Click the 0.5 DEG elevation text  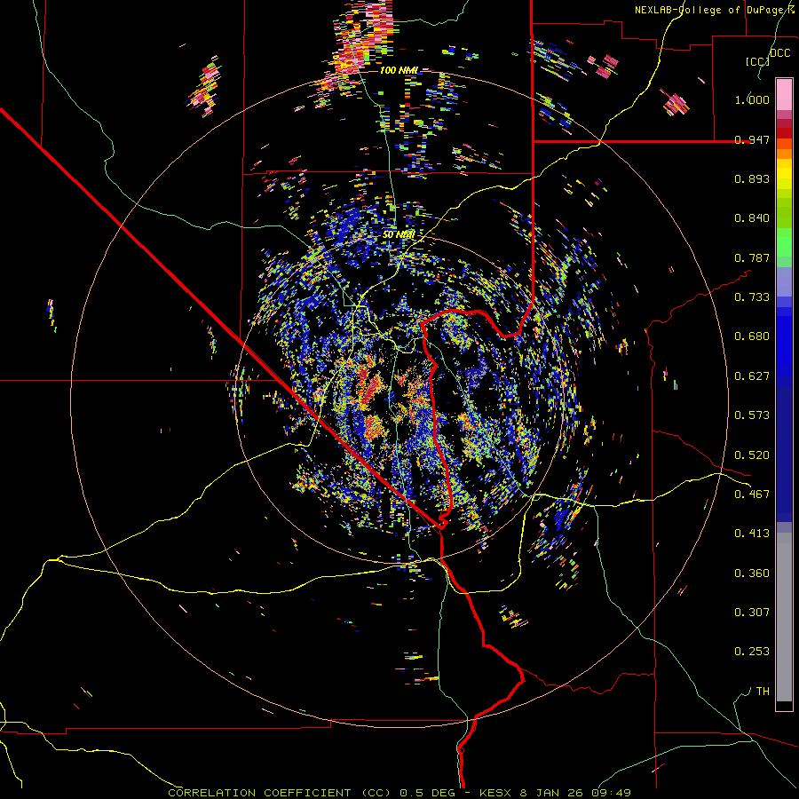point(429,793)
